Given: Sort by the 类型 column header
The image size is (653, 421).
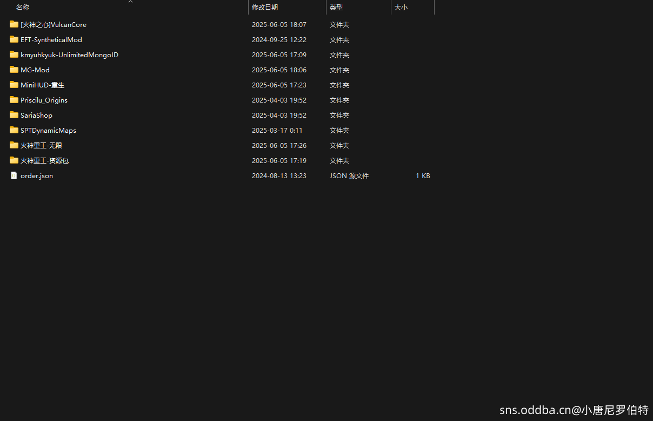Looking at the screenshot, I should coord(336,8).
